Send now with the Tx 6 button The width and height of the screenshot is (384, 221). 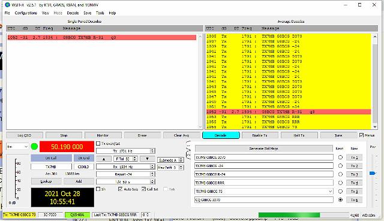pos(355,199)
